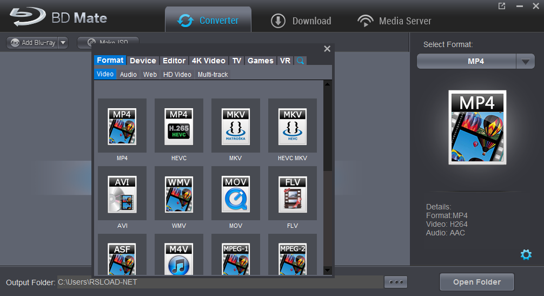Open the Multi-track sub-tab
The width and height of the screenshot is (544, 296).
click(x=213, y=74)
